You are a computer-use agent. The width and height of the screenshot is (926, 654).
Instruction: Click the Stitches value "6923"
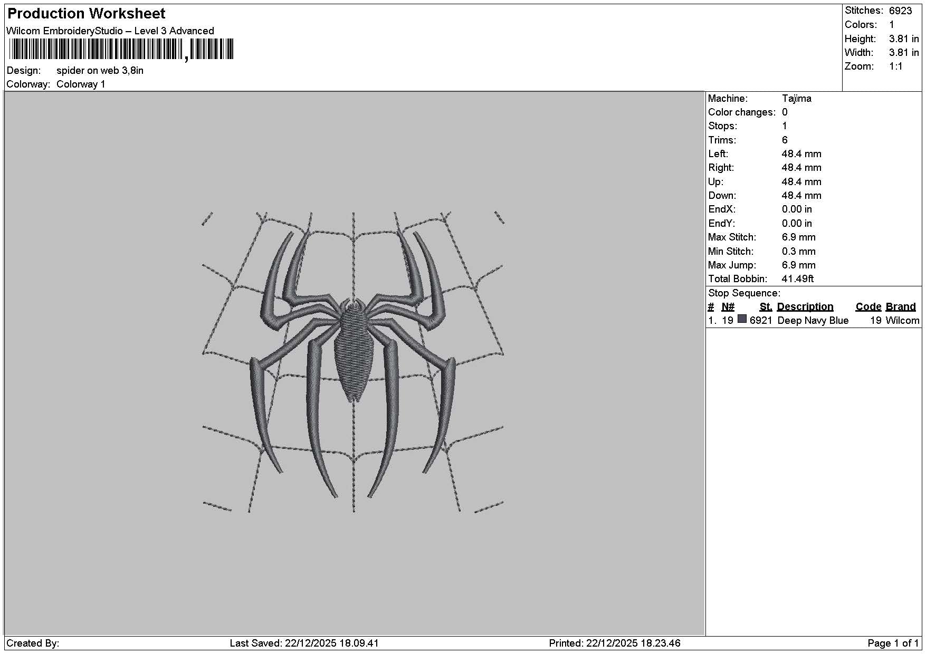point(900,11)
